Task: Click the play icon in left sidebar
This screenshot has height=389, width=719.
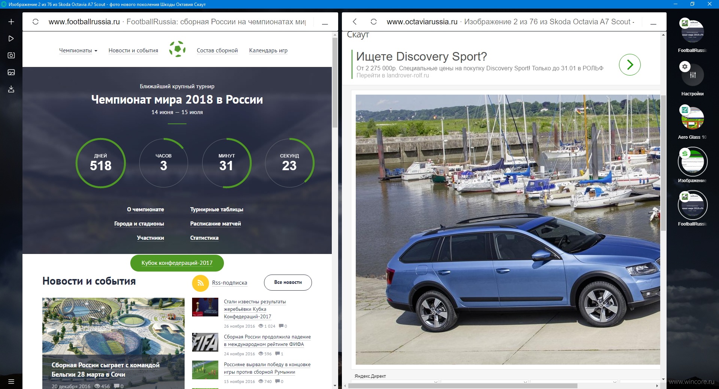Action: click(11, 39)
